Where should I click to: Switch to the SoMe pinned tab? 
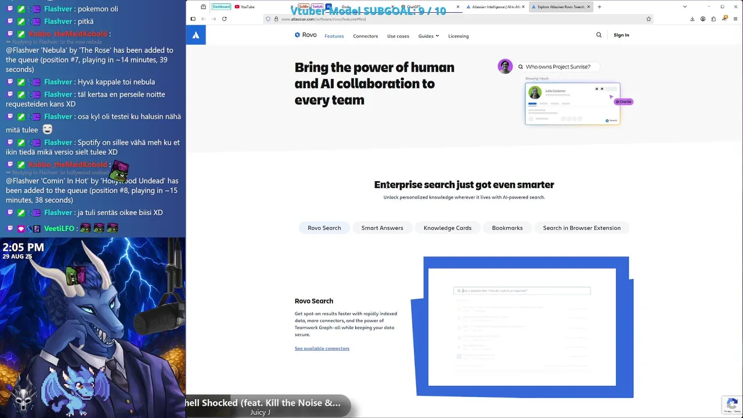point(304,7)
